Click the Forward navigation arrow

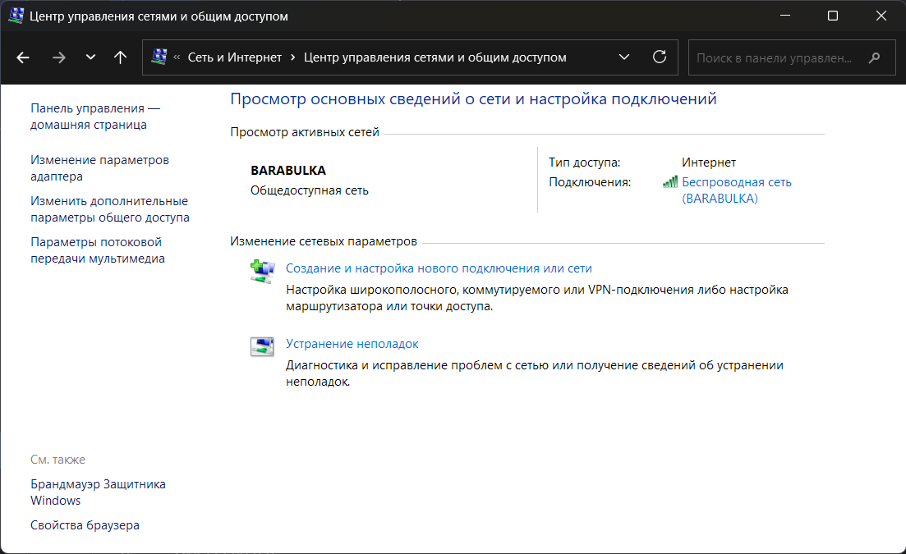pos(58,57)
